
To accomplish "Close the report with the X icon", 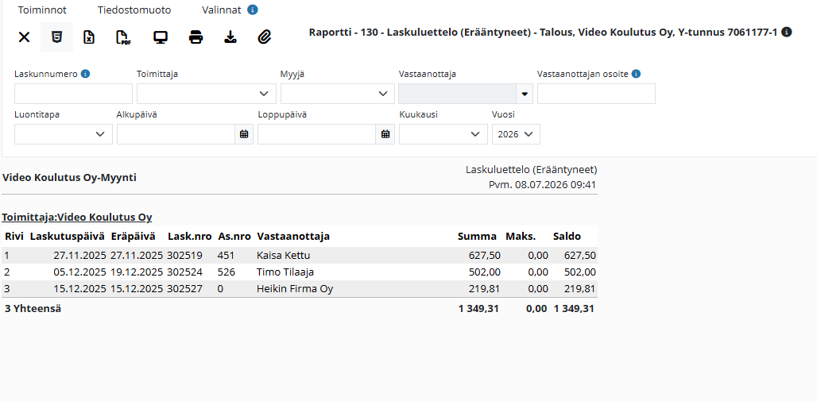I will click(24, 37).
